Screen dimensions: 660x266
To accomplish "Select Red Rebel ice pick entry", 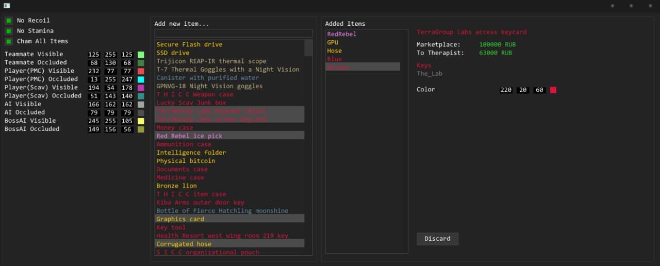I will 189,136.
